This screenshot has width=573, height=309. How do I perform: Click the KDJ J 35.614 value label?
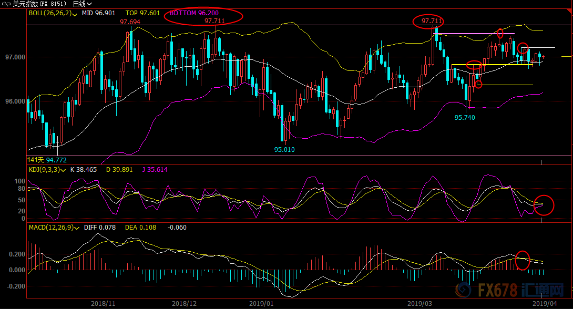[x=155, y=170]
